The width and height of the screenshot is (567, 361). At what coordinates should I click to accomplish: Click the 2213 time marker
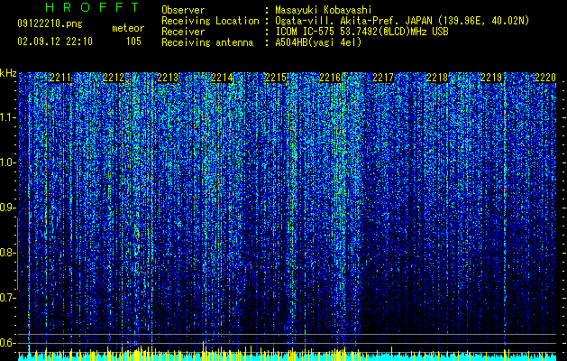coord(168,78)
